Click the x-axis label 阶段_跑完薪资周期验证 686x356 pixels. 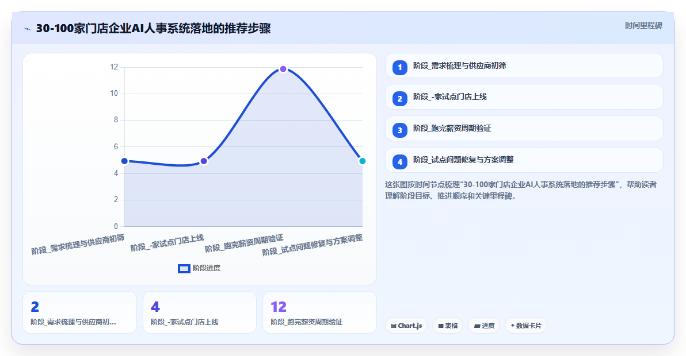(x=244, y=243)
